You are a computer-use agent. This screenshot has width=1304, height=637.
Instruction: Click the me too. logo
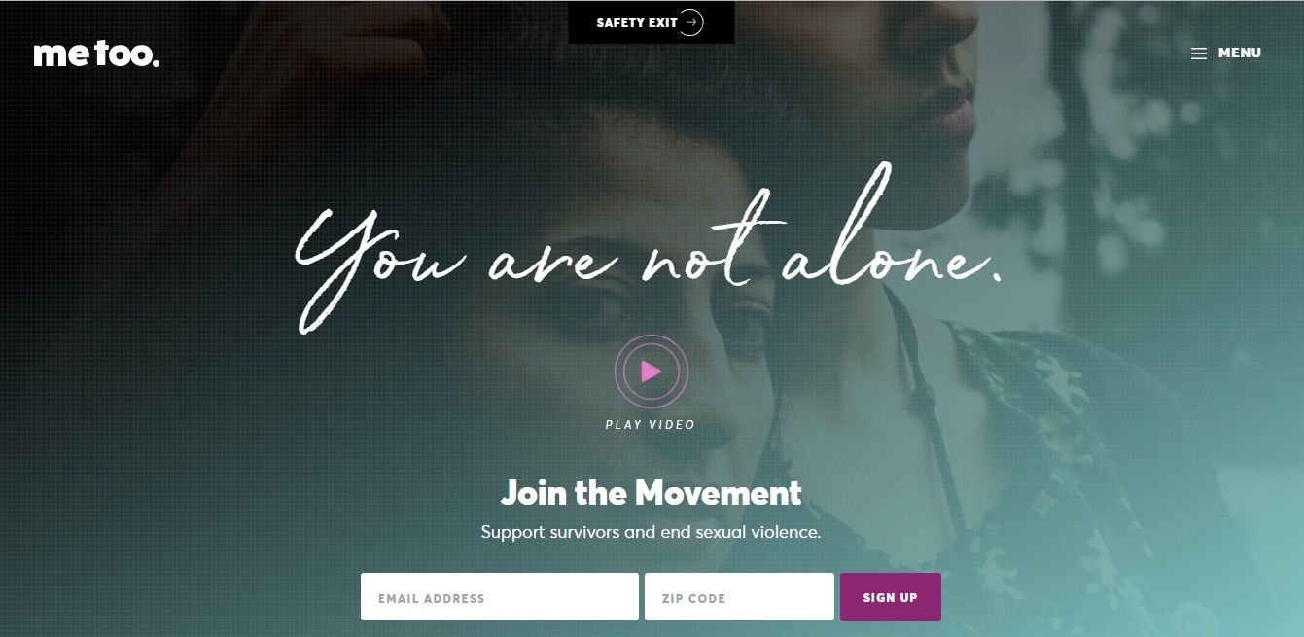(x=96, y=54)
